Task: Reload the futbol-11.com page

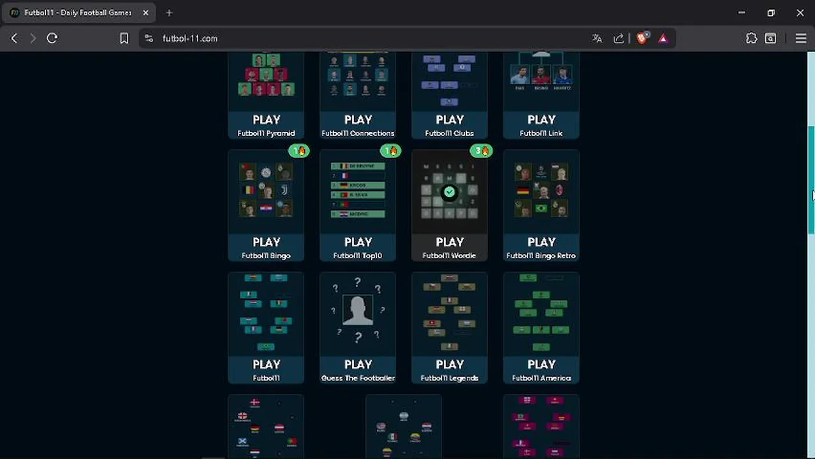Action: pos(52,38)
